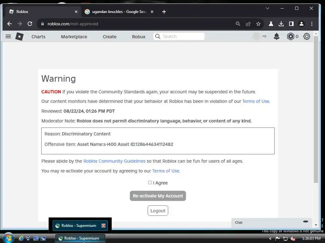Reload the Roblox page
The height and width of the screenshot is (243, 325).
coord(30,24)
